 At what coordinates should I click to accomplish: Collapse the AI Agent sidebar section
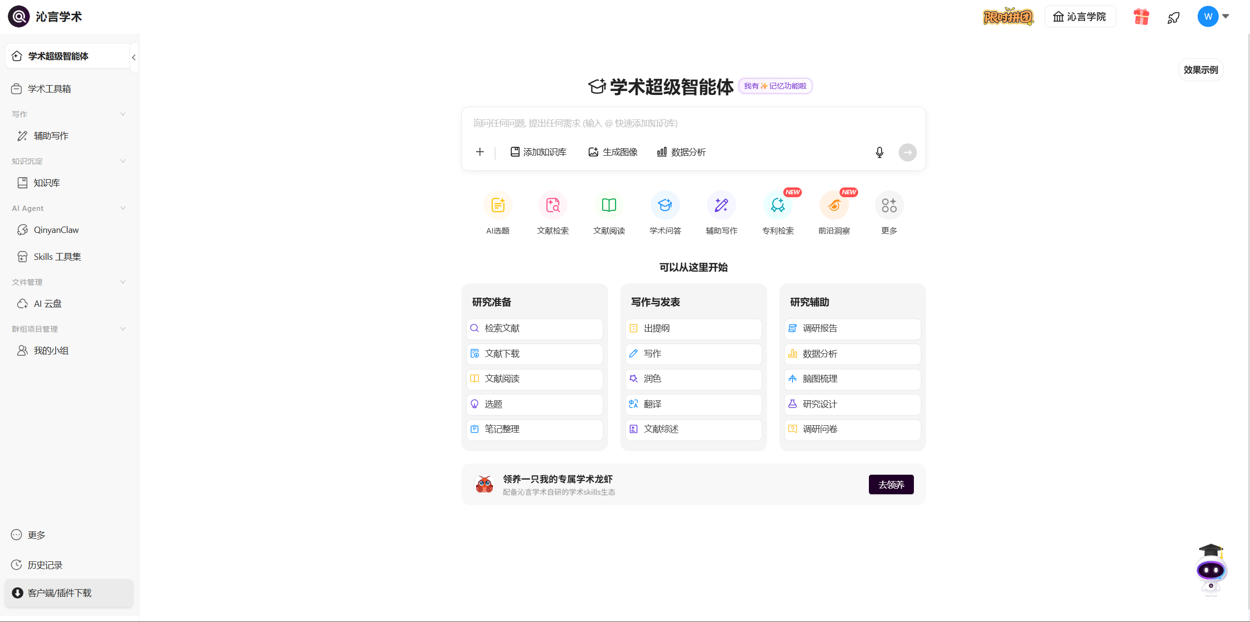point(123,208)
